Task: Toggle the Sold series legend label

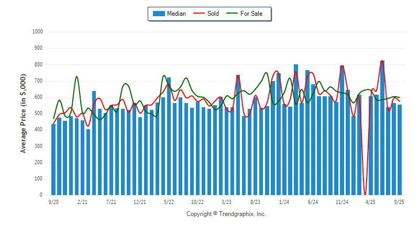Action: click(x=213, y=14)
